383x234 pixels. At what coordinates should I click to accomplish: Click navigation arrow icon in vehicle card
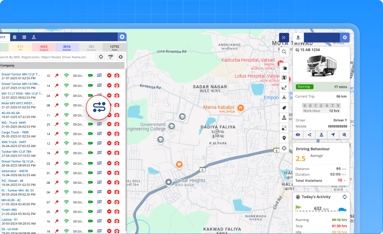(333, 135)
